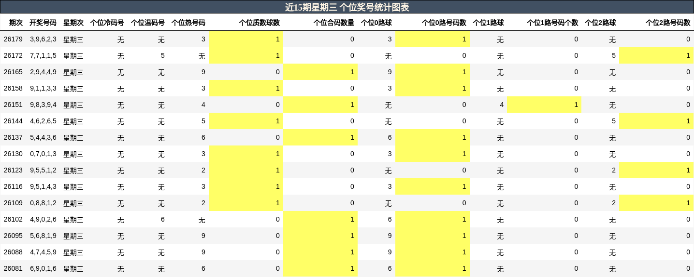Select period number 26172
The height and width of the screenshot is (277, 694).
[13, 55]
